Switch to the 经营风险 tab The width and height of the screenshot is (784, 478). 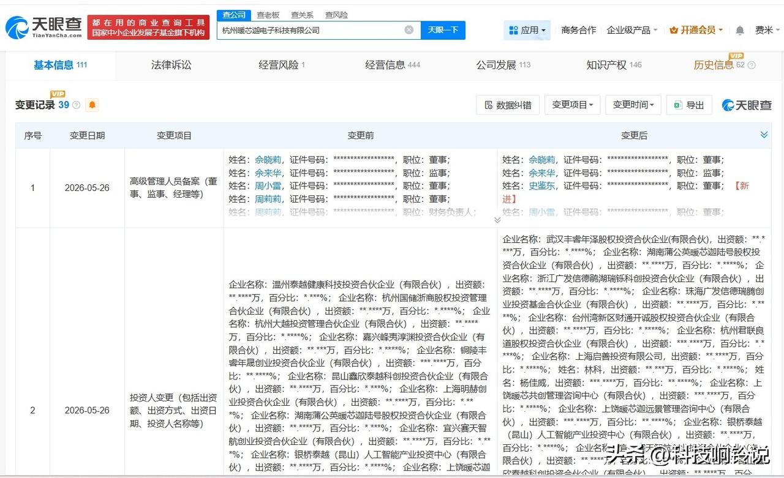click(x=282, y=65)
